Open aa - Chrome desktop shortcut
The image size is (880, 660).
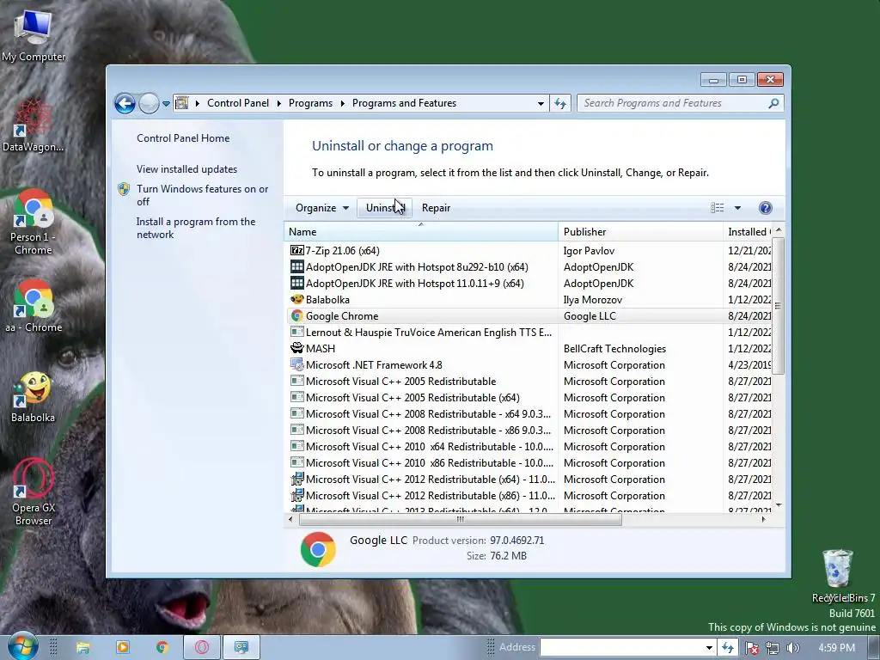point(34,307)
